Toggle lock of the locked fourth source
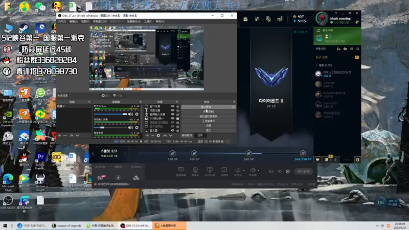Image resolution: width=409 pixels, height=230 pixels. [x=177, y=118]
